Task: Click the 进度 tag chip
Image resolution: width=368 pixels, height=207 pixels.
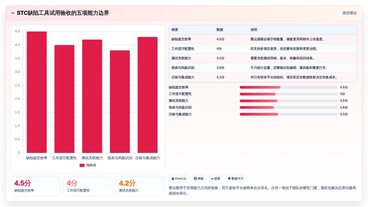Action: click(216, 179)
